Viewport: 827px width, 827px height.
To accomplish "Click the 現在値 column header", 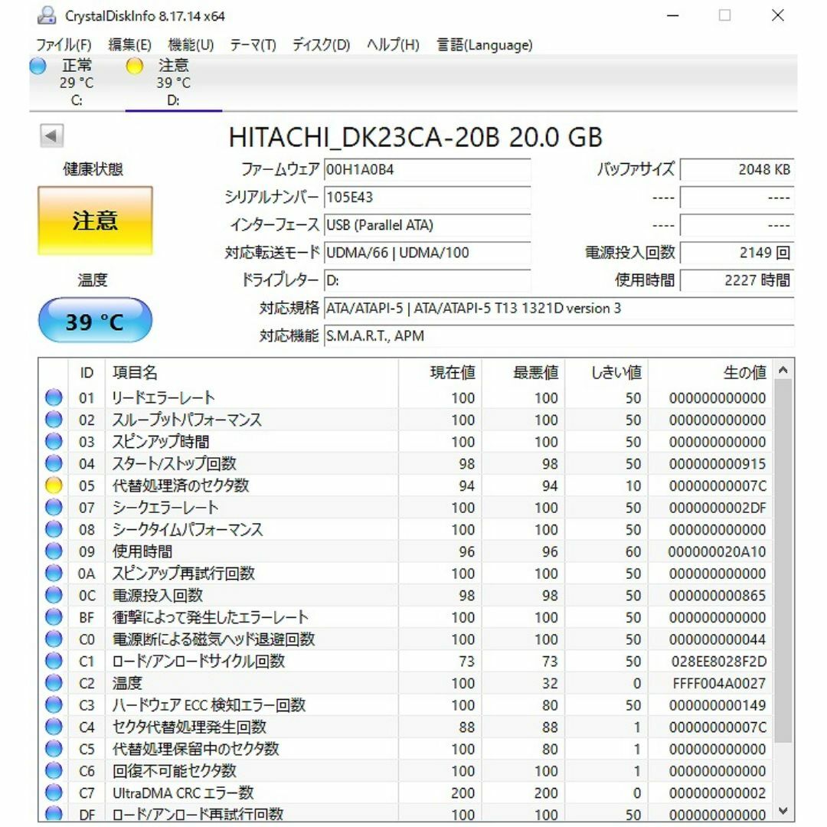I will [440, 373].
